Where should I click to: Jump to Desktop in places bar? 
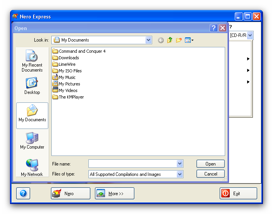tap(32, 86)
